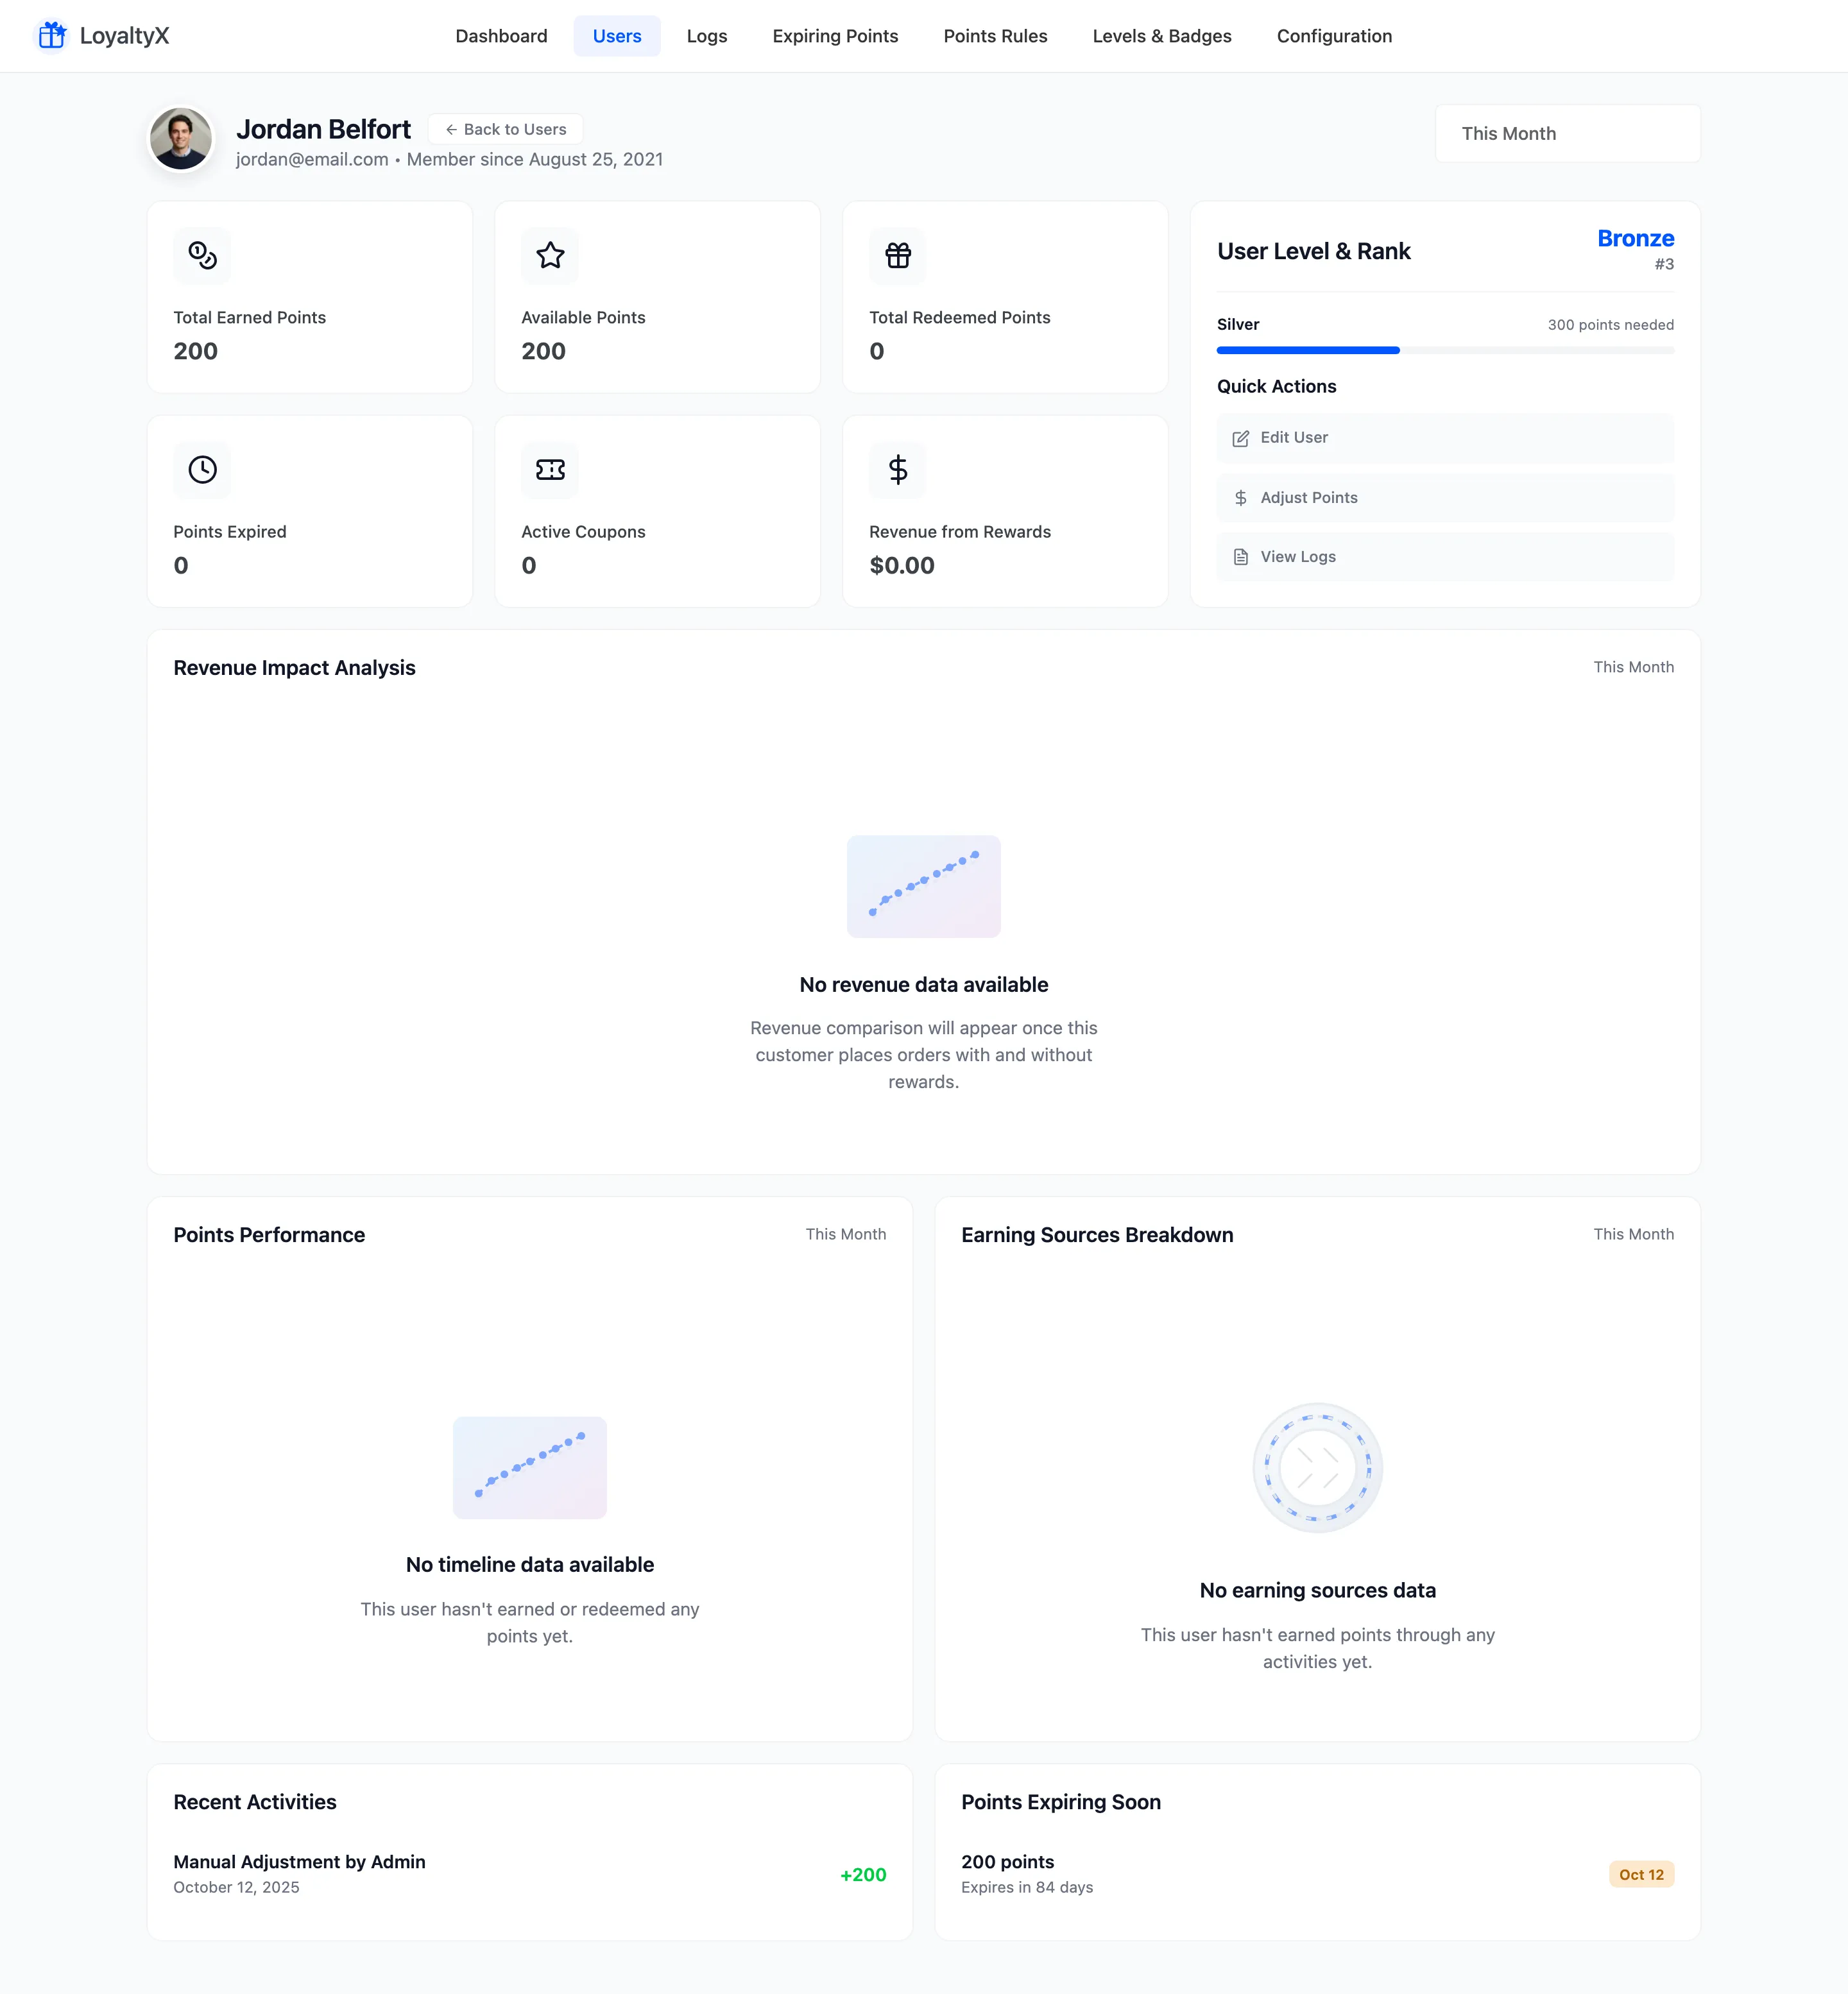The height and width of the screenshot is (1994, 1848).
Task: Click the #3 rank text
Action: [x=1663, y=265]
